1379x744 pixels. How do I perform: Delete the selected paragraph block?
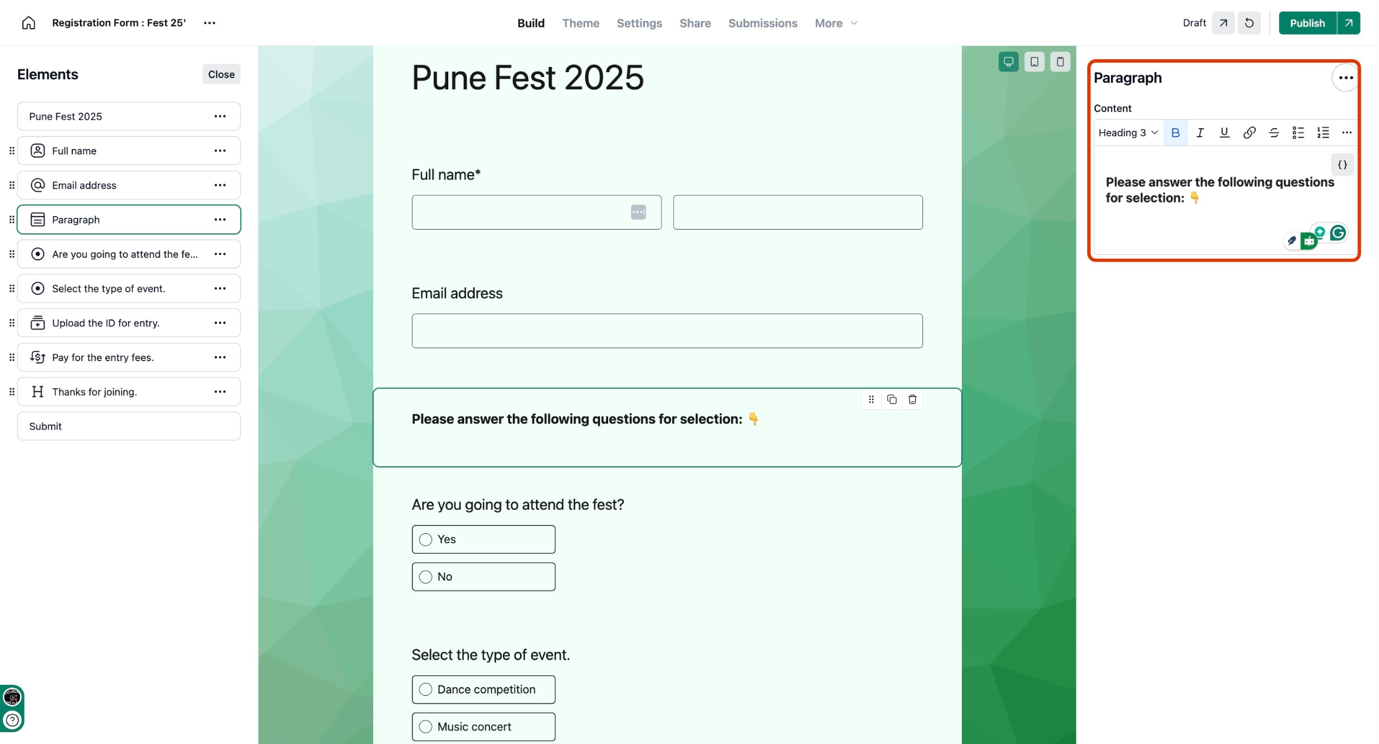pyautogui.click(x=912, y=400)
